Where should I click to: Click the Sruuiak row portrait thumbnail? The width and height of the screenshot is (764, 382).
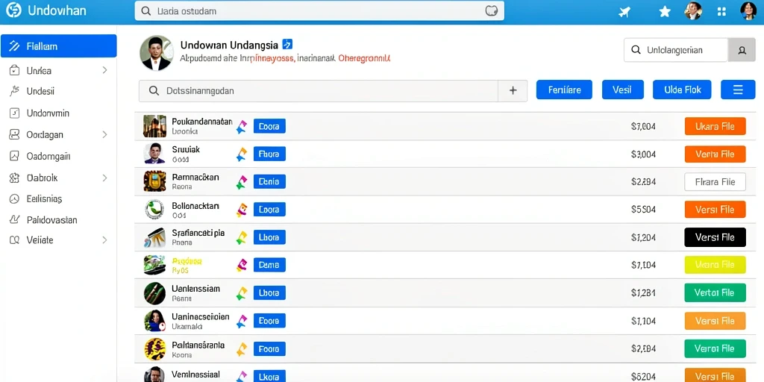154,154
